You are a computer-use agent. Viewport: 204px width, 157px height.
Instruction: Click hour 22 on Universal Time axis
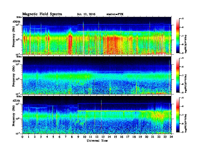pos(159,137)
